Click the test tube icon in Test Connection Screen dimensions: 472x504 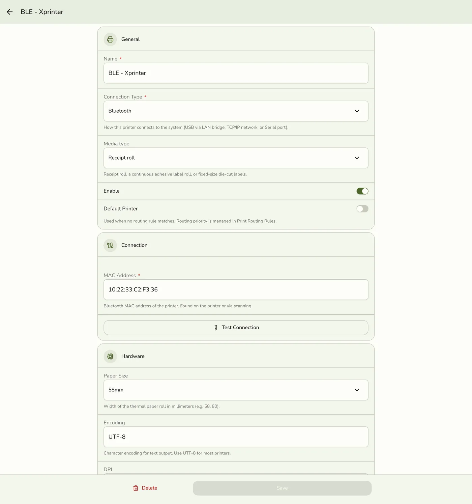[x=216, y=328]
